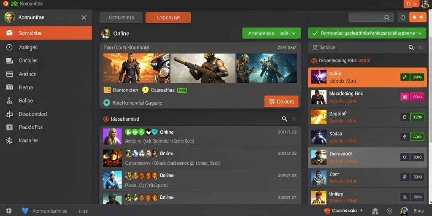Close the Komunitas sidebar panel with X
This screenshot has height=216, width=432.
pyautogui.click(x=84, y=17)
